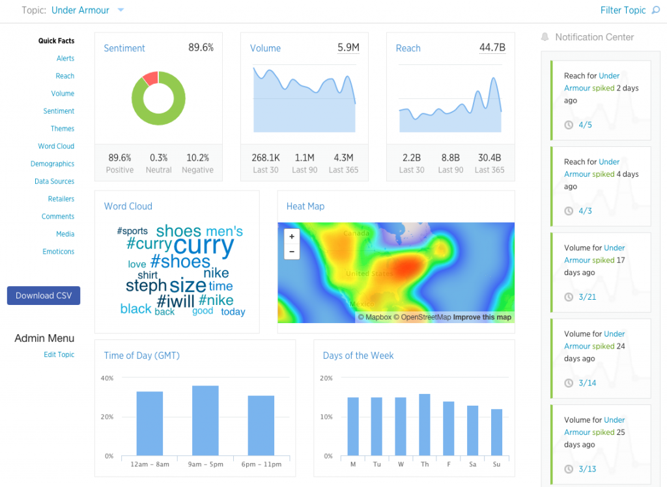Select Reach in the Quick Facts sidebar
This screenshot has height=487, width=667.
(x=65, y=76)
